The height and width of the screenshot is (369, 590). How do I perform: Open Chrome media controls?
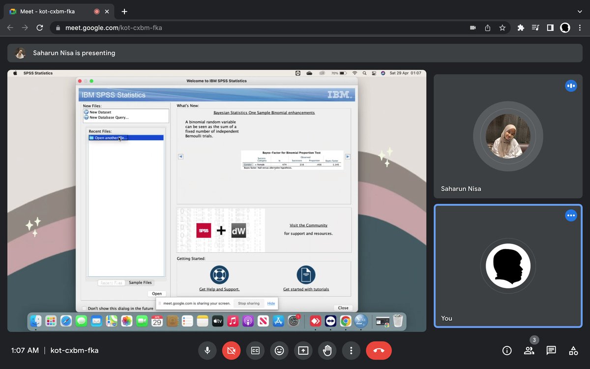pos(535,28)
